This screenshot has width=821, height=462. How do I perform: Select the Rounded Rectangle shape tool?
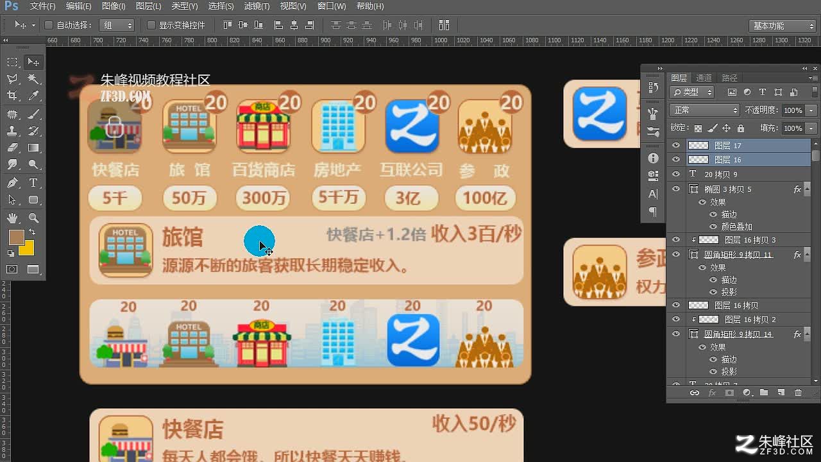(x=33, y=200)
